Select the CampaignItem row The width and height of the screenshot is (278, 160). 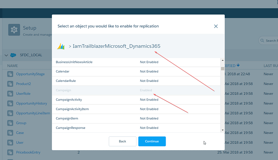coord(136,118)
